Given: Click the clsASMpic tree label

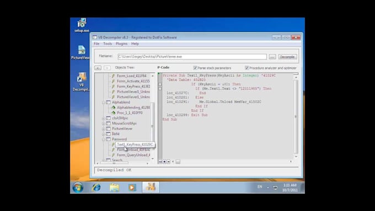Looking at the screenshot, I should tap(120, 118).
